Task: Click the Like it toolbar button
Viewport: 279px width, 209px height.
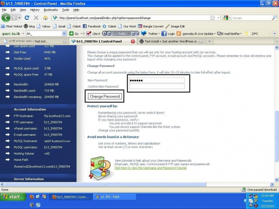Action: click(x=93, y=33)
